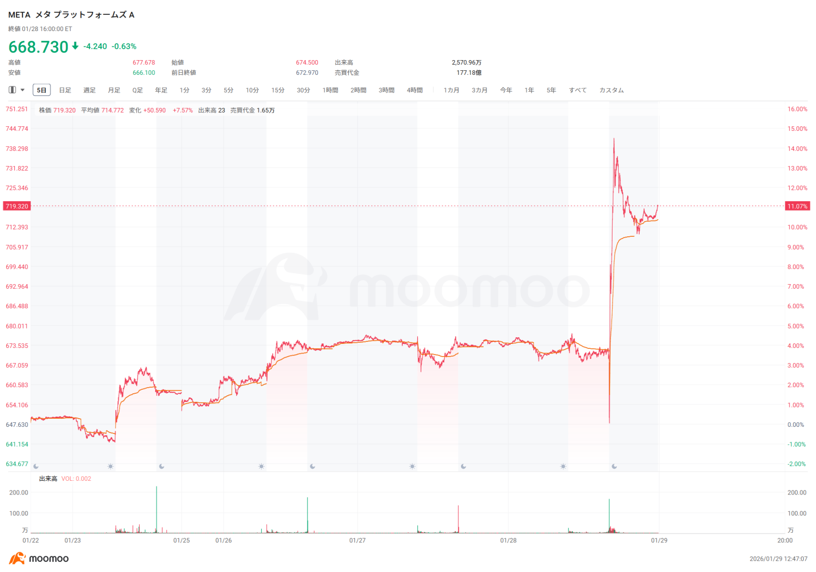This screenshot has height=572, width=816.
Task: Switch to 週足 weekly chart
Action: click(90, 90)
